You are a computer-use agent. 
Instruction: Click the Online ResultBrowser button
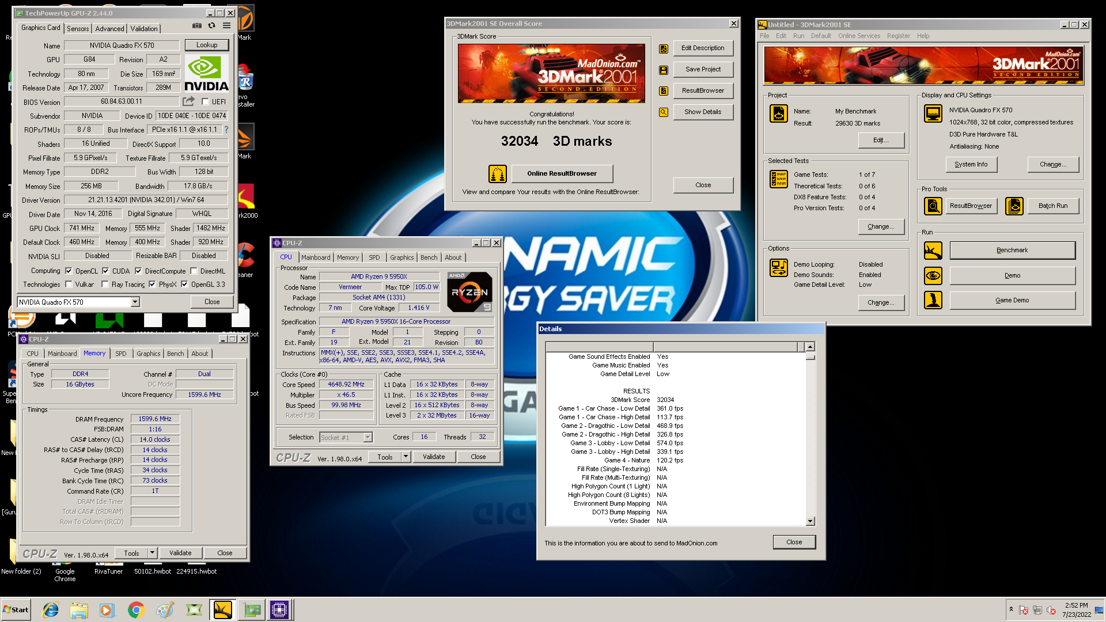click(x=562, y=173)
